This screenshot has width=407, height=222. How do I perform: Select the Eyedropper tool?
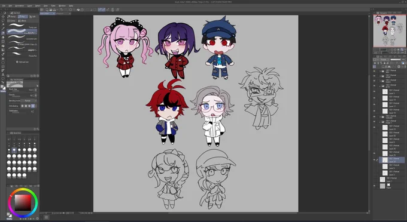click(x=3, y=29)
